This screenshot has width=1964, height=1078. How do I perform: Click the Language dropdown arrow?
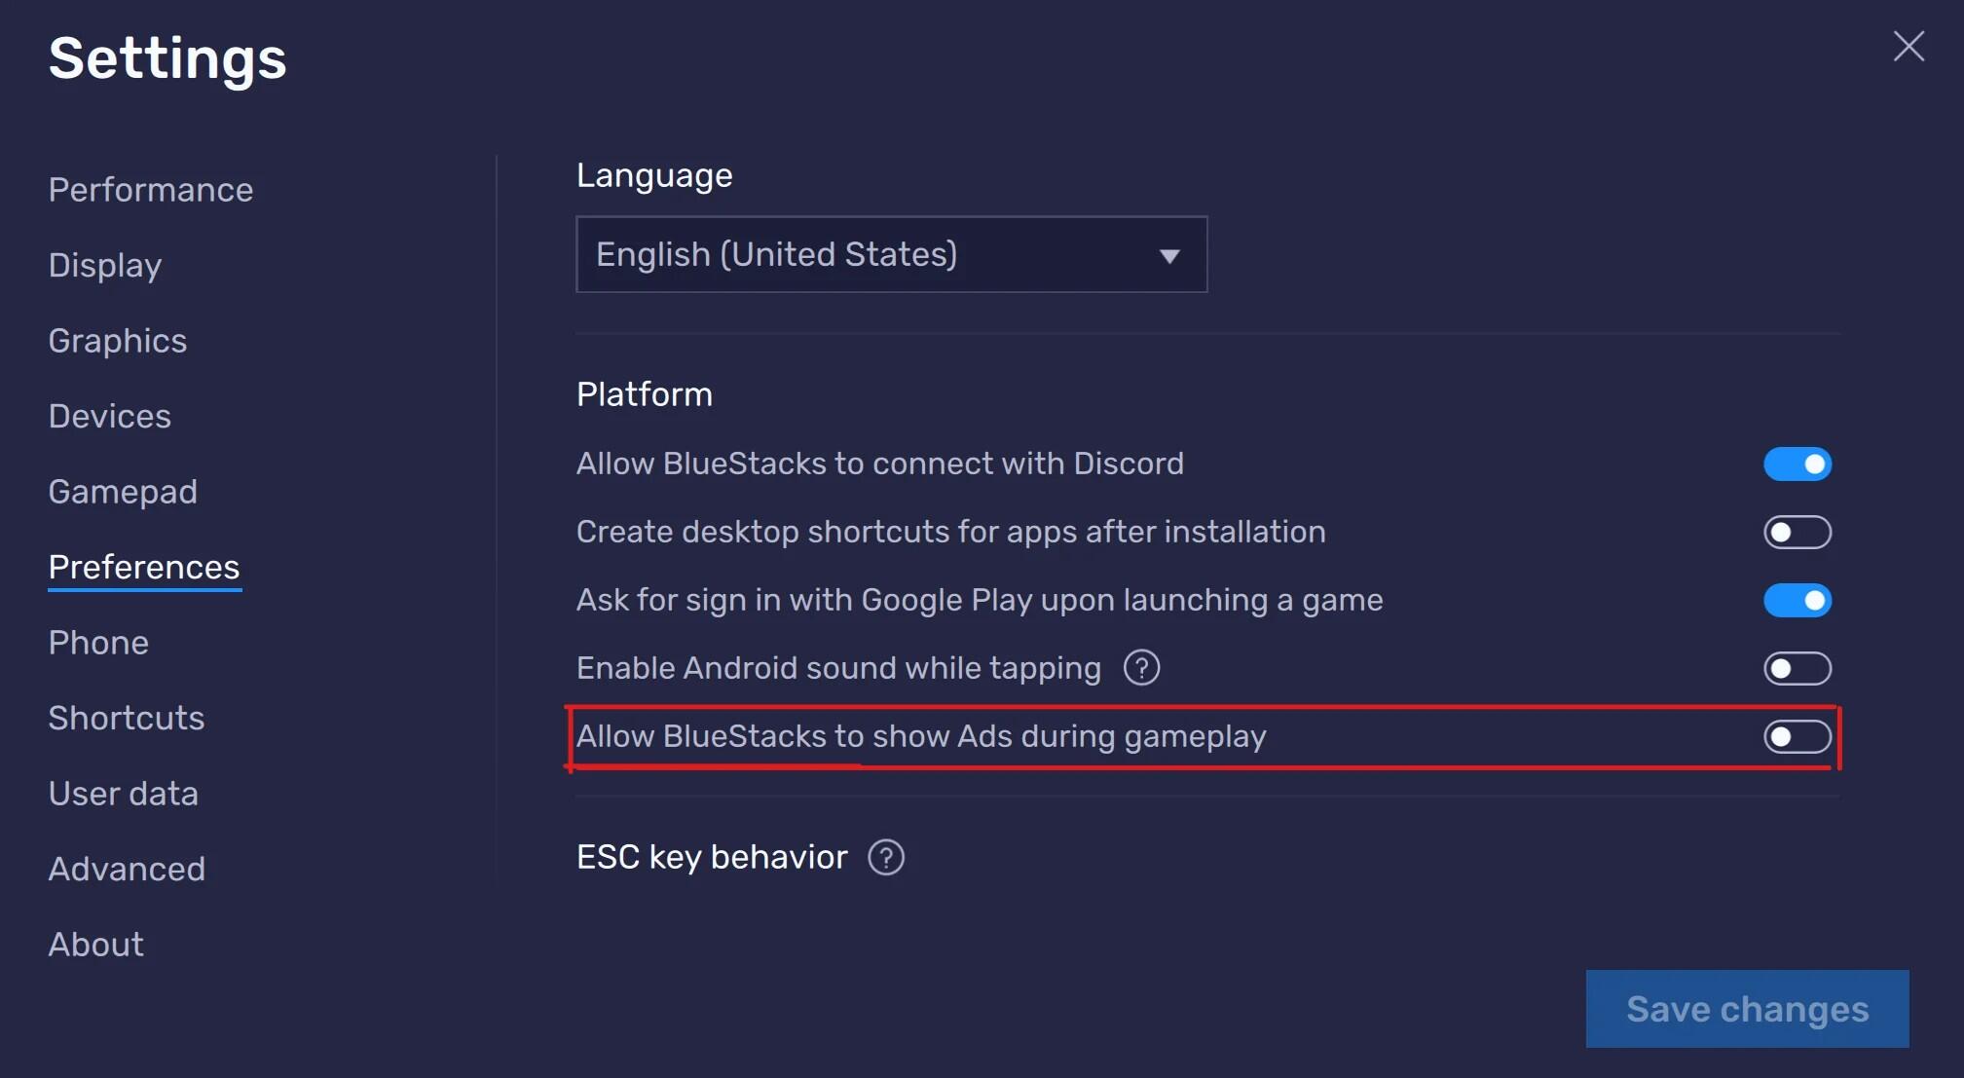[1169, 256]
